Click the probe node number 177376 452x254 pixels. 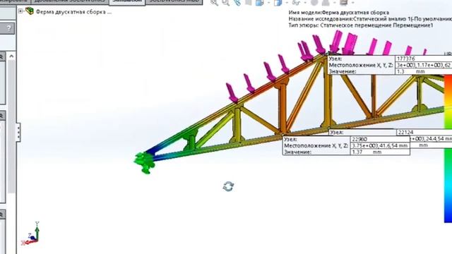[406, 59]
